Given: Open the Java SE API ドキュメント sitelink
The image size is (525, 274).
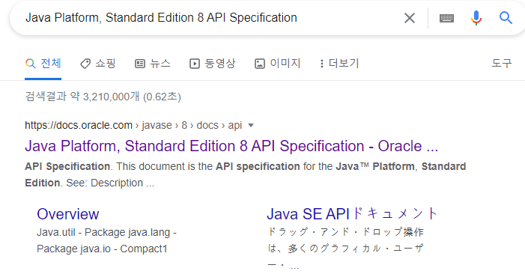Looking at the screenshot, I should 352,214.
